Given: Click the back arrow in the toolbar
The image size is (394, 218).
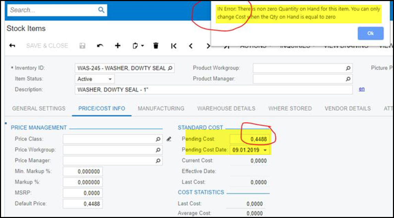Looking at the screenshot, I should pos(12,46).
